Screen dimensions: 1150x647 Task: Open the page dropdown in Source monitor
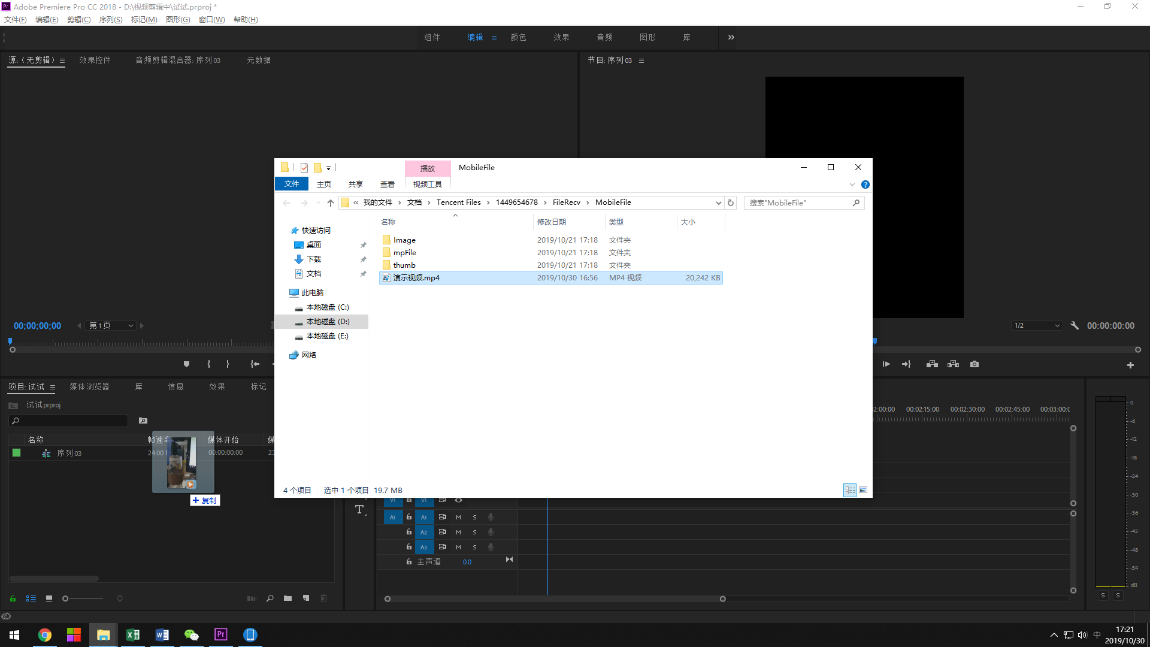(111, 326)
